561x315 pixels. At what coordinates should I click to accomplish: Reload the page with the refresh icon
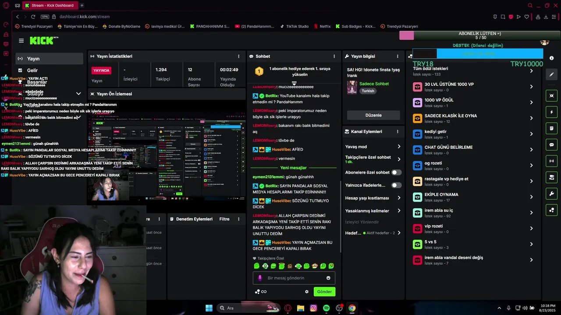[33, 17]
